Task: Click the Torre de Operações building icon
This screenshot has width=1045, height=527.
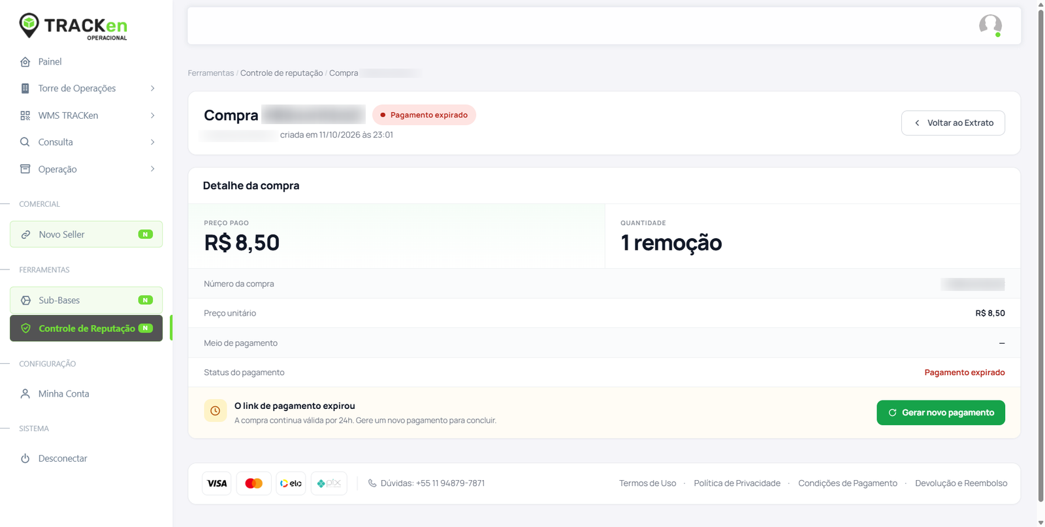Action: pos(25,89)
